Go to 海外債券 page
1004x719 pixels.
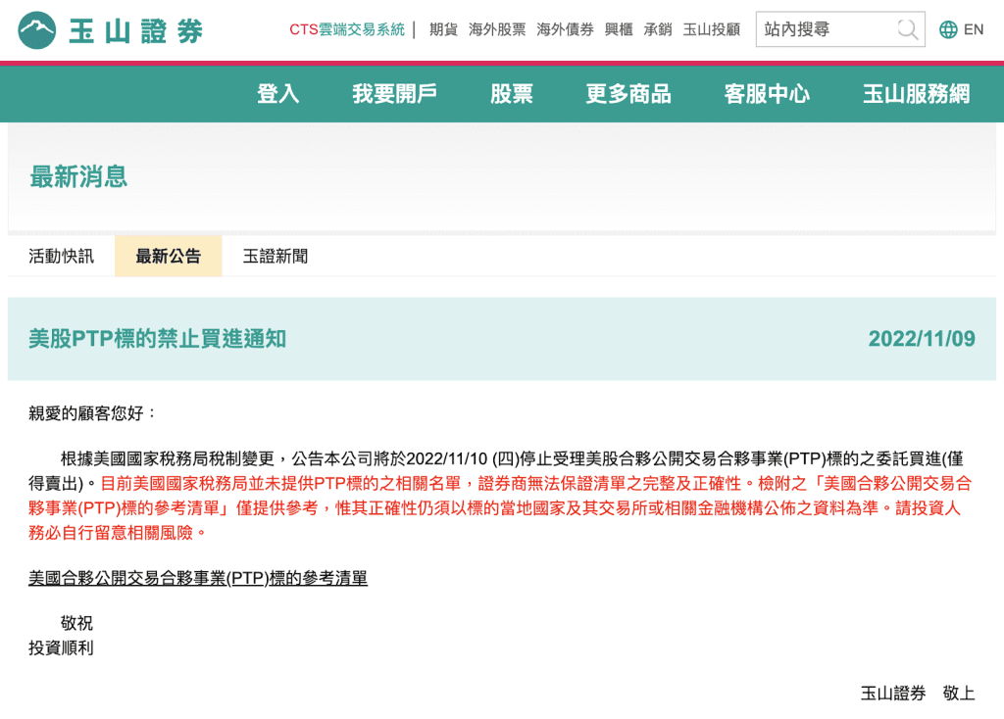565,29
